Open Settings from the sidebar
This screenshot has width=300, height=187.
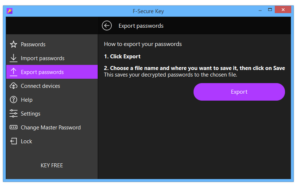coord(52,114)
